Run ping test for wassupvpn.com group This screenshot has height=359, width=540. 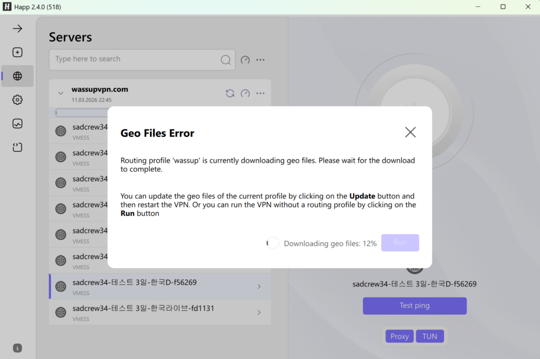[245, 93]
